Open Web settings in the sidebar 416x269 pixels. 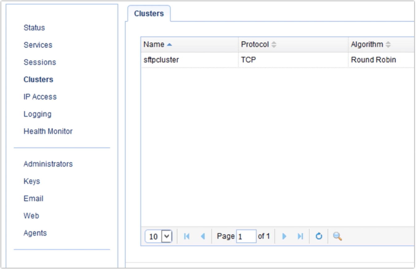pos(31,216)
